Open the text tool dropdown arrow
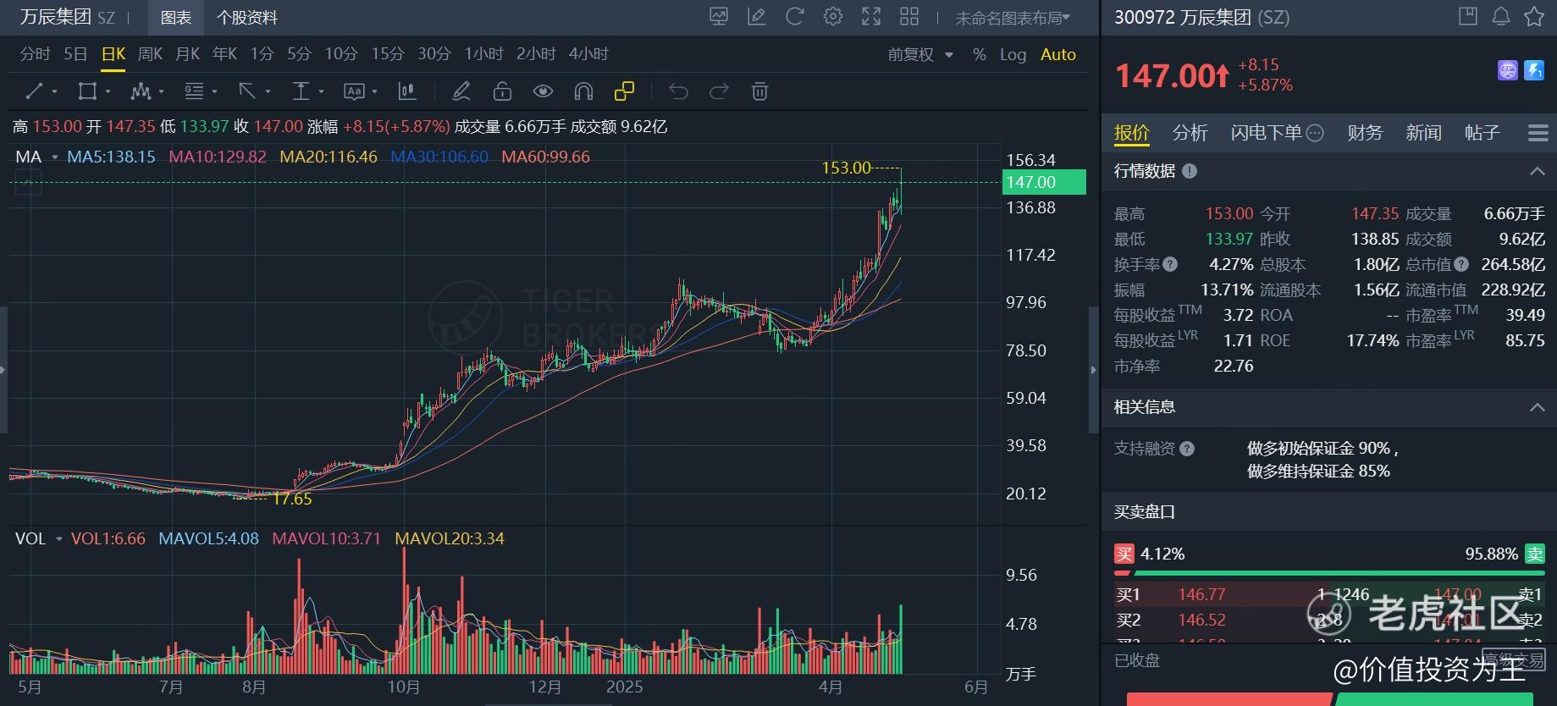Viewport: 1557px width, 706px height. (x=374, y=92)
